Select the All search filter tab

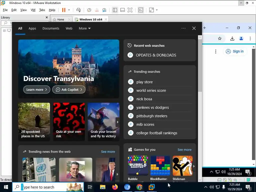20,28
